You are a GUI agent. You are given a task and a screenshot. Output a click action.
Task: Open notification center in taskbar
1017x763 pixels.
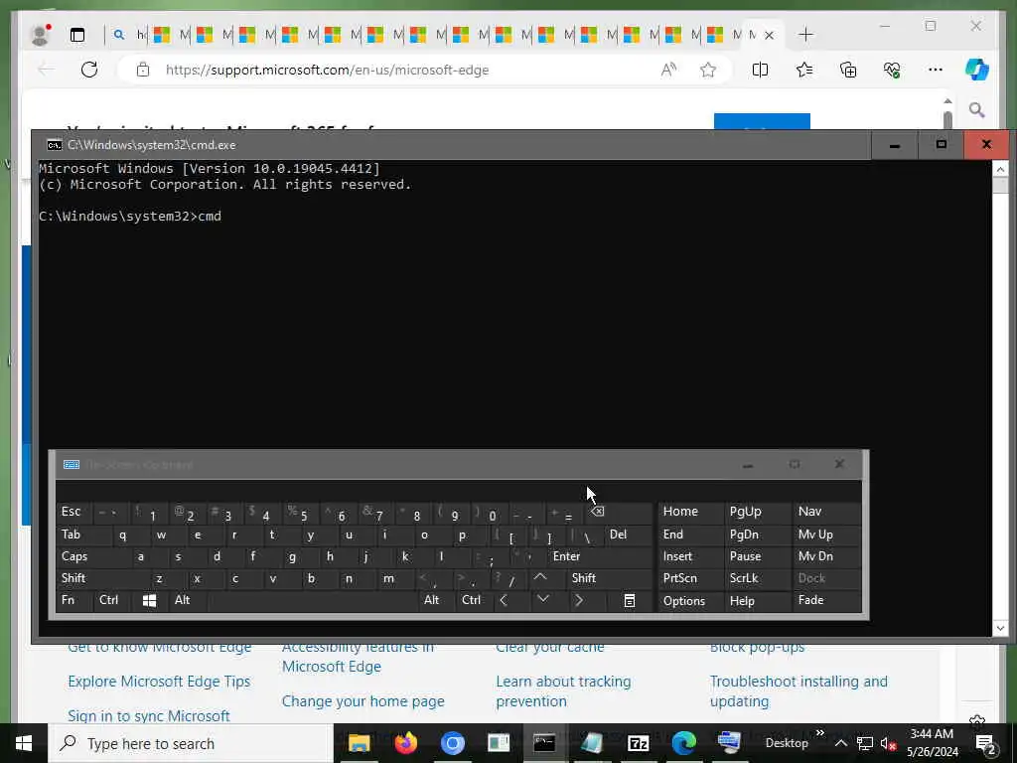tap(986, 743)
